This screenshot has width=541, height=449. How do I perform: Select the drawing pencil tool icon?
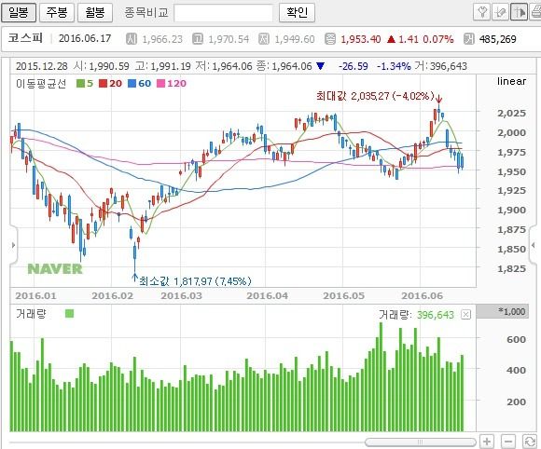[501, 12]
